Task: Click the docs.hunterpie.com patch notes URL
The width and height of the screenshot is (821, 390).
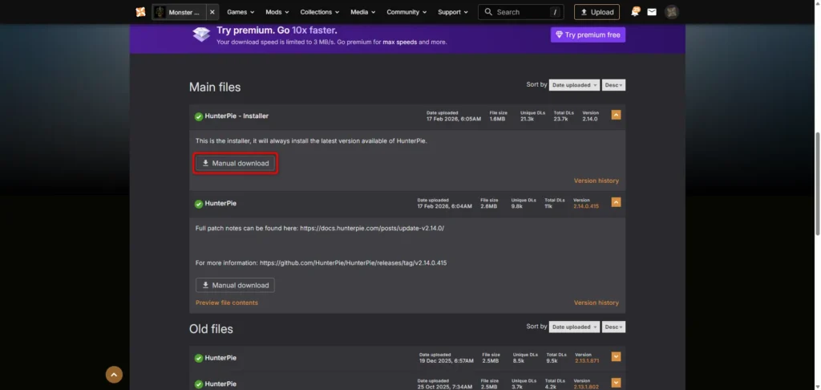Action: point(372,229)
